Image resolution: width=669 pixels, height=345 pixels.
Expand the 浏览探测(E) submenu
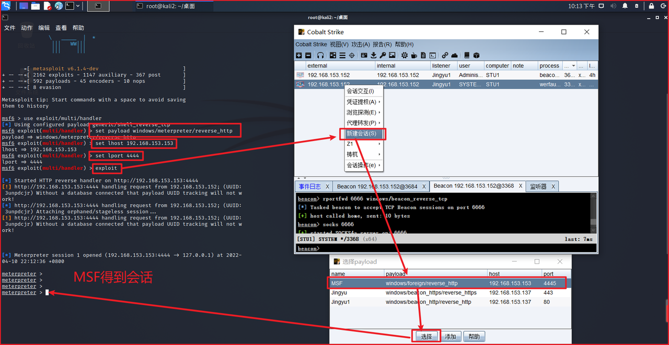[364, 112]
